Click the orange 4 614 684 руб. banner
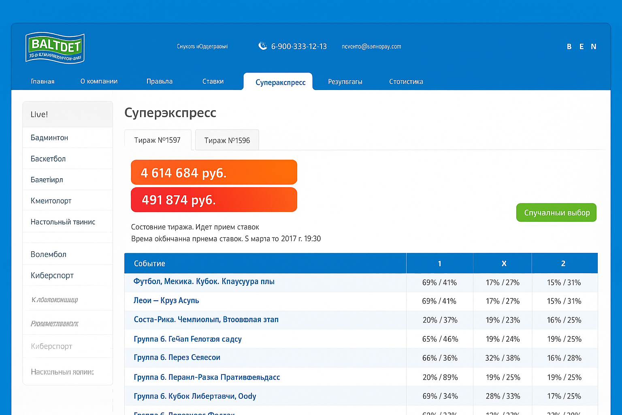622x415 pixels. (x=214, y=172)
